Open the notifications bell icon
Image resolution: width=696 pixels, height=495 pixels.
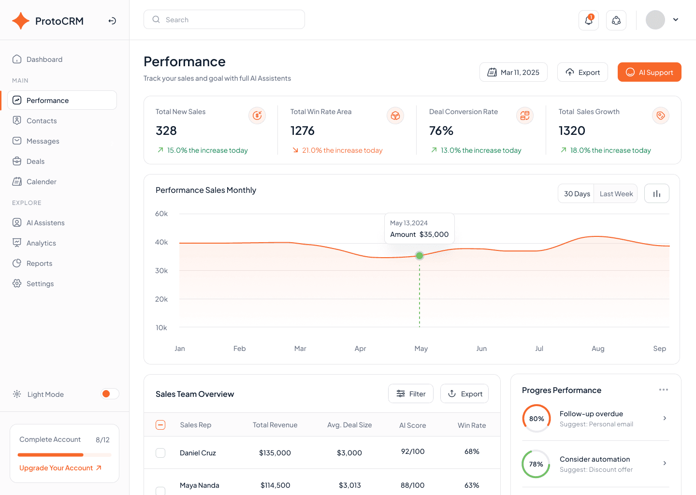click(x=588, y=20)
